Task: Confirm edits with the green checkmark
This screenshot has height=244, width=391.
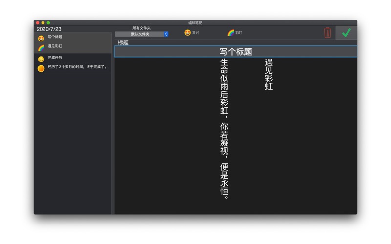Action: [346, 33]
